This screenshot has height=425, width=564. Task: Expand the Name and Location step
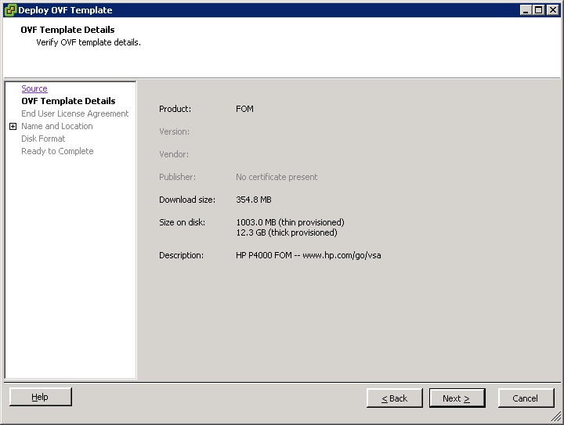pyautogui.click(x=13, y=127)
